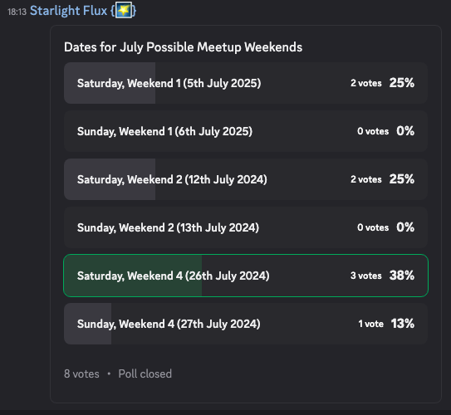View the 2 votes on 5th July option

pyautogui.click(x=365, y=83)
